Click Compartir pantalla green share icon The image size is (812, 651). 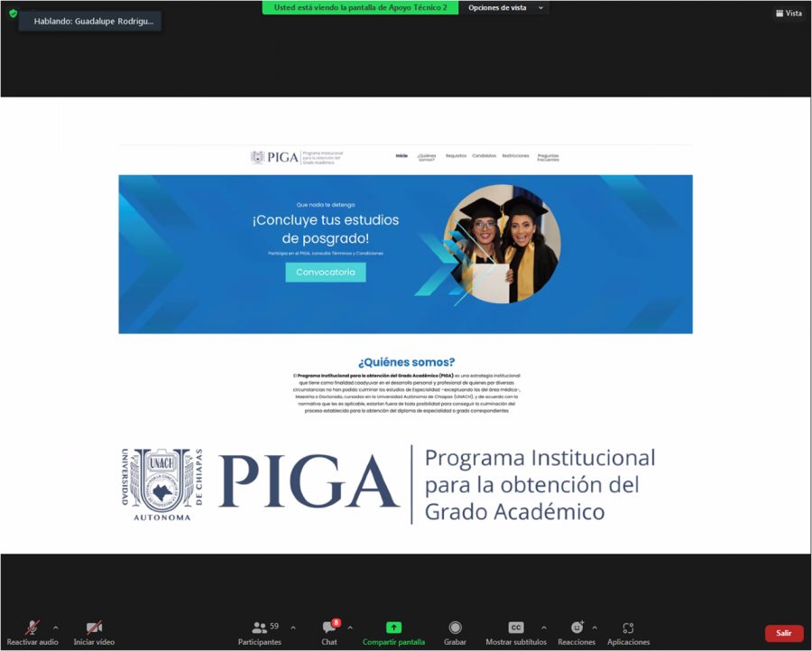pyautogui.click(x=393, y=628)
